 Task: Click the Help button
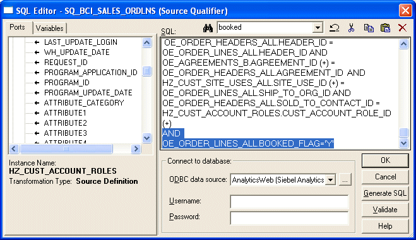[x=385, y=226]
